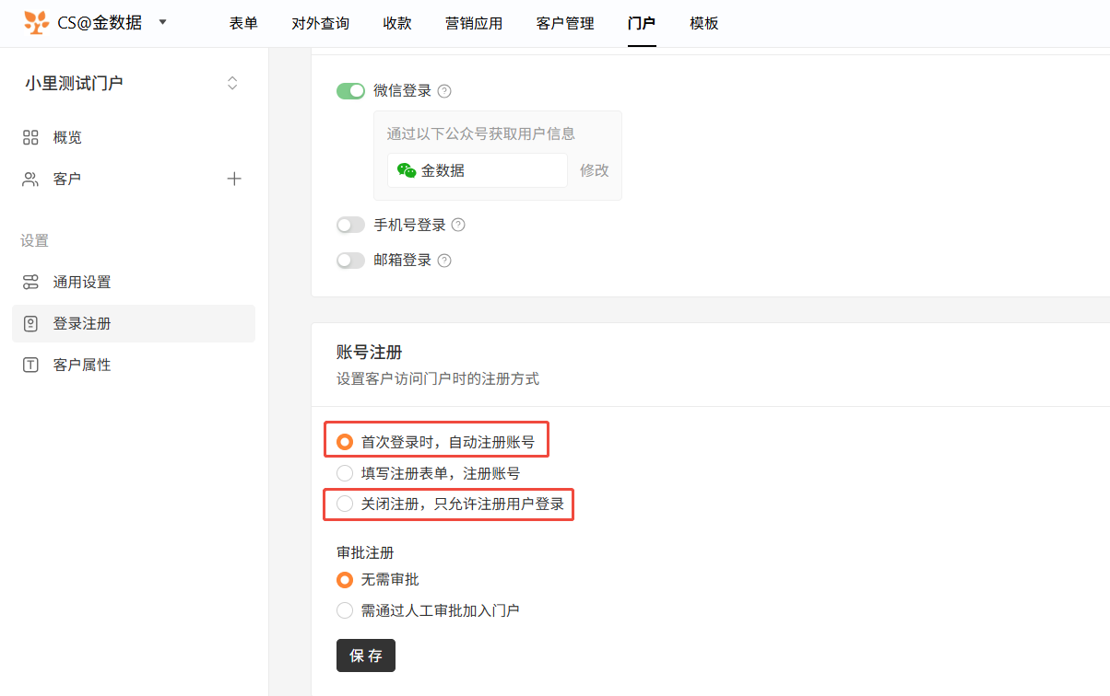Viewport: 1110px width, 696px height.
Task: Select 关闭注册，只允许注册用户登录 option
Action: [x=345, y=505]
